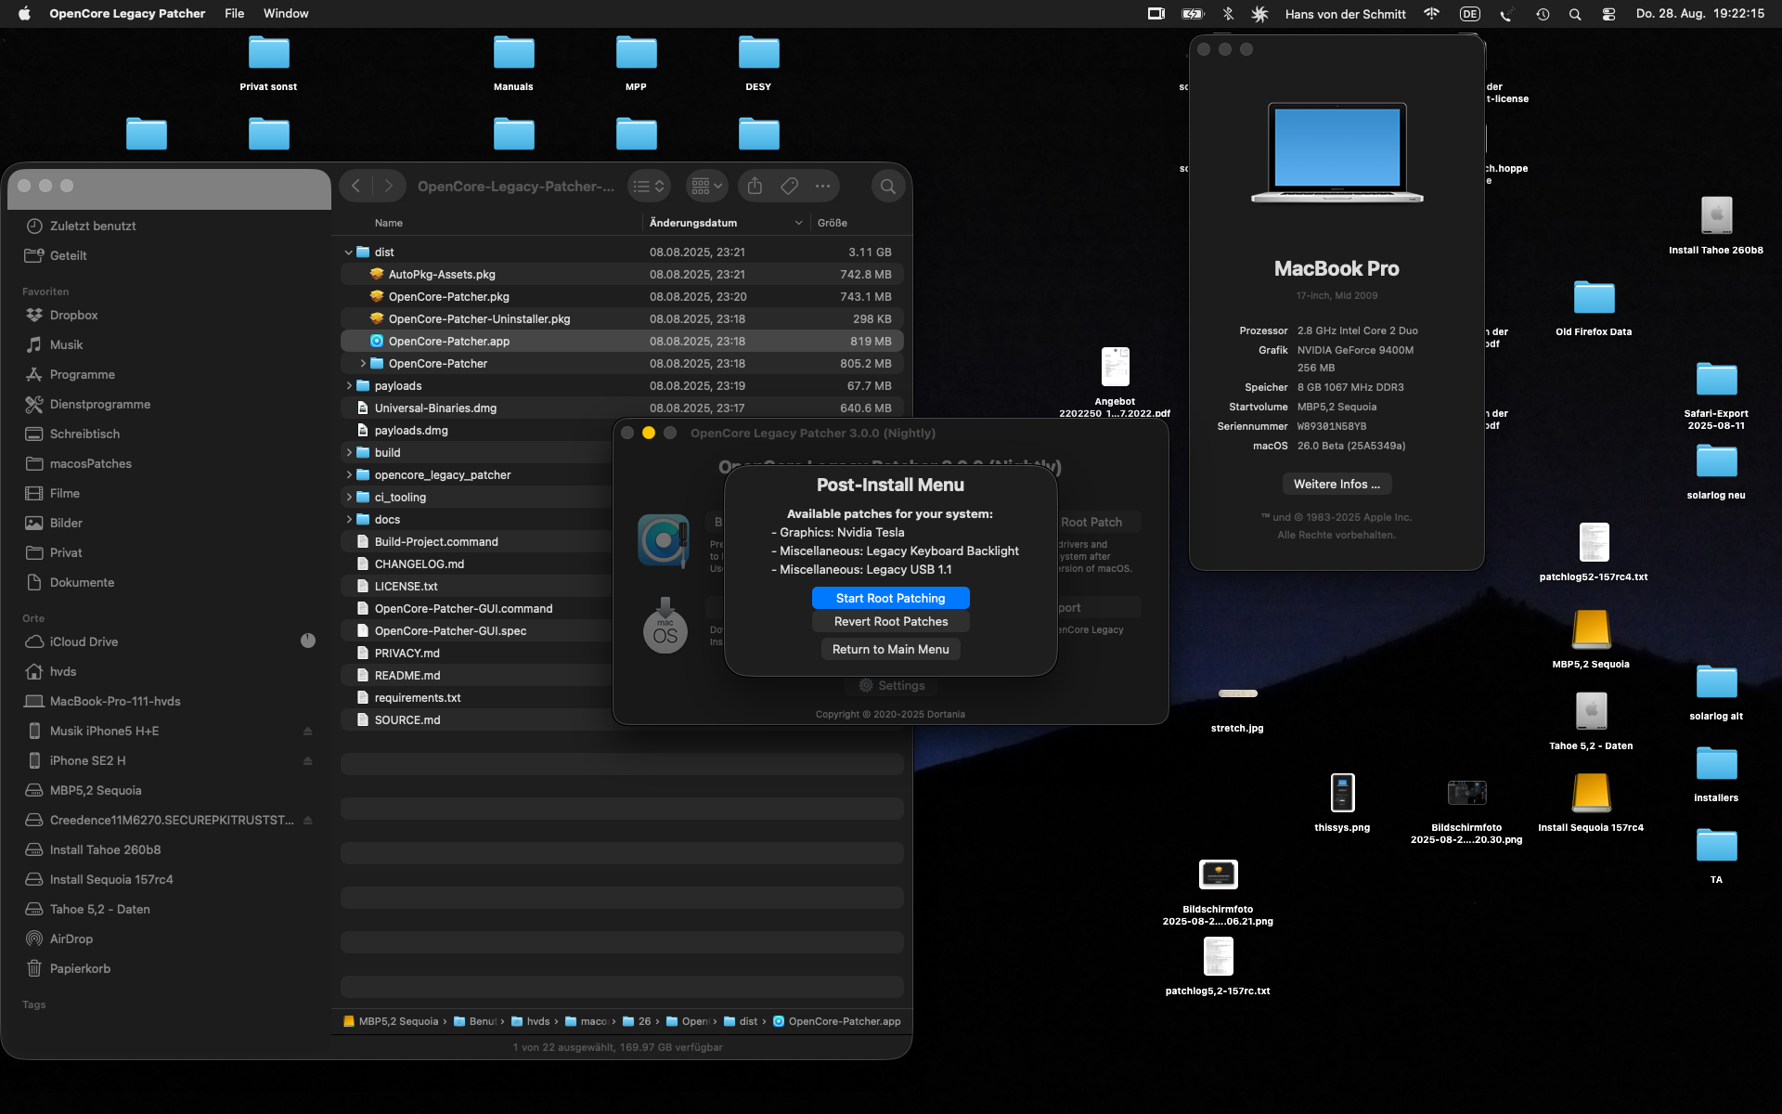Open the Finder list view options switcher

(648, 187)
